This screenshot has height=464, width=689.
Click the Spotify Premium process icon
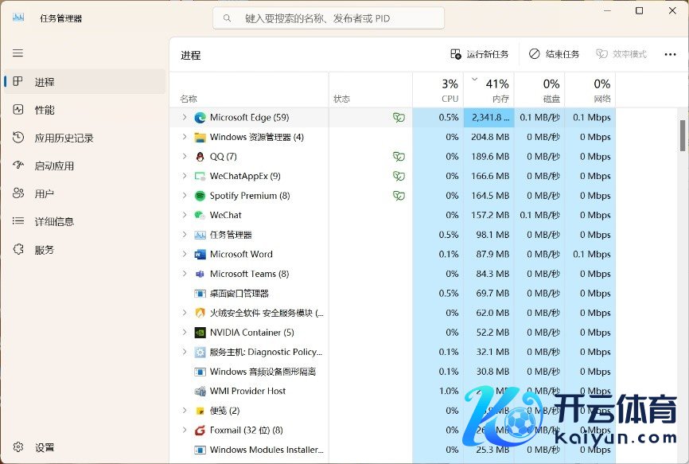click(200, 196)
